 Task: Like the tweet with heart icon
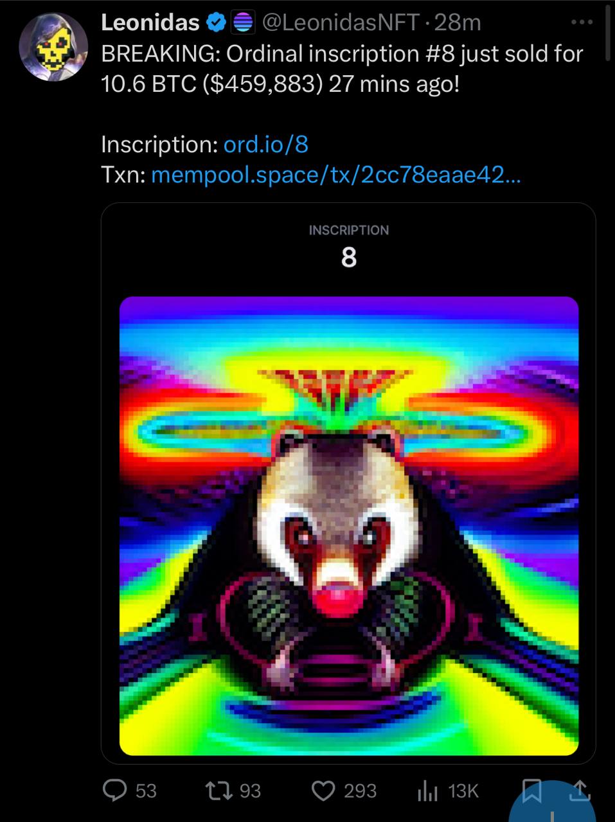click(323, 791)
